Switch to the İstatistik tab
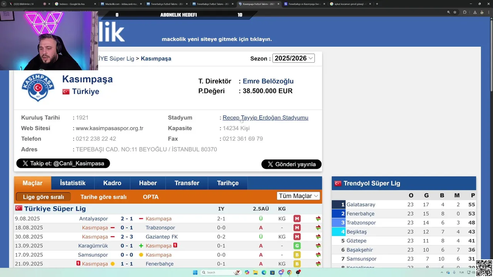The height and width of the screenshot is (277, 493). click(x=73, y=183)
